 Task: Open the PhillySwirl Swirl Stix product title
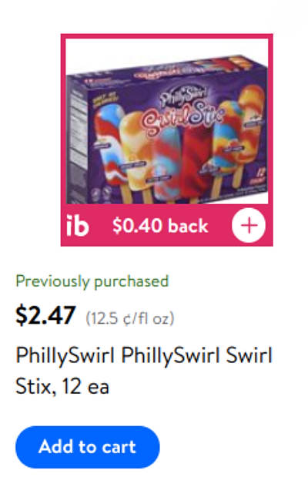(x=144, y=371)
